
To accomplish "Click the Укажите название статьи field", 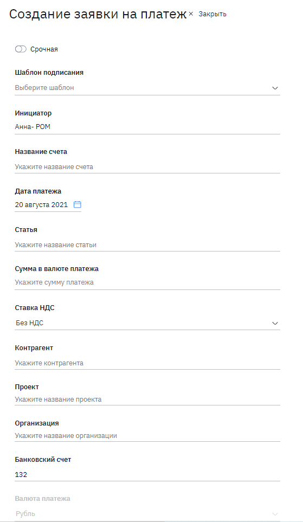I will coord(147,244).
